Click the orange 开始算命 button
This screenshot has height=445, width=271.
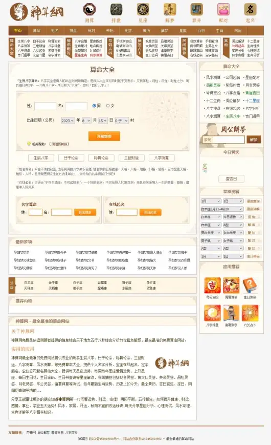click(x=104, y=136)
